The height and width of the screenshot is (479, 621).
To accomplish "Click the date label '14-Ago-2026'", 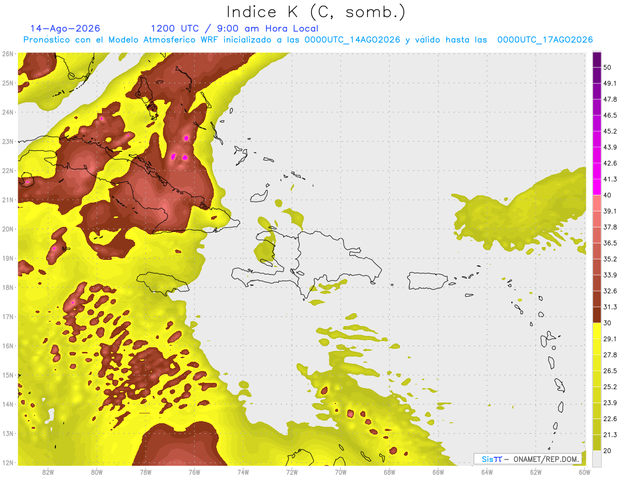I will click(x=65, y=28).
